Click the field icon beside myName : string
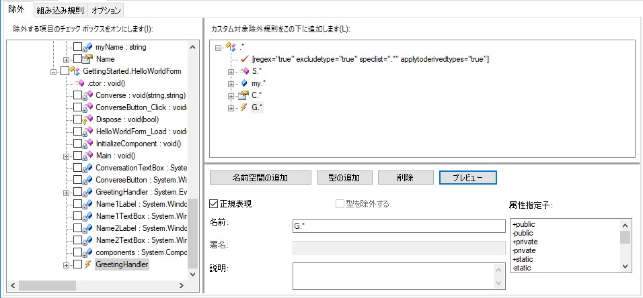Image resolution: width=643 pixels, height=298 pixels. [88, 47]
